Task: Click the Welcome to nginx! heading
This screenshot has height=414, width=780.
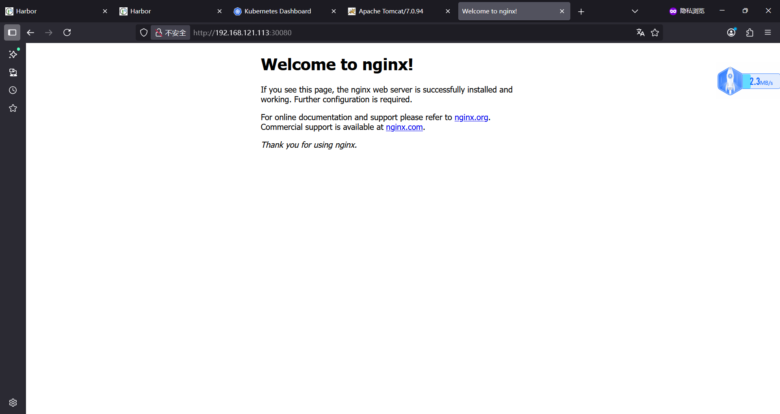Action: tap(337, 65)
